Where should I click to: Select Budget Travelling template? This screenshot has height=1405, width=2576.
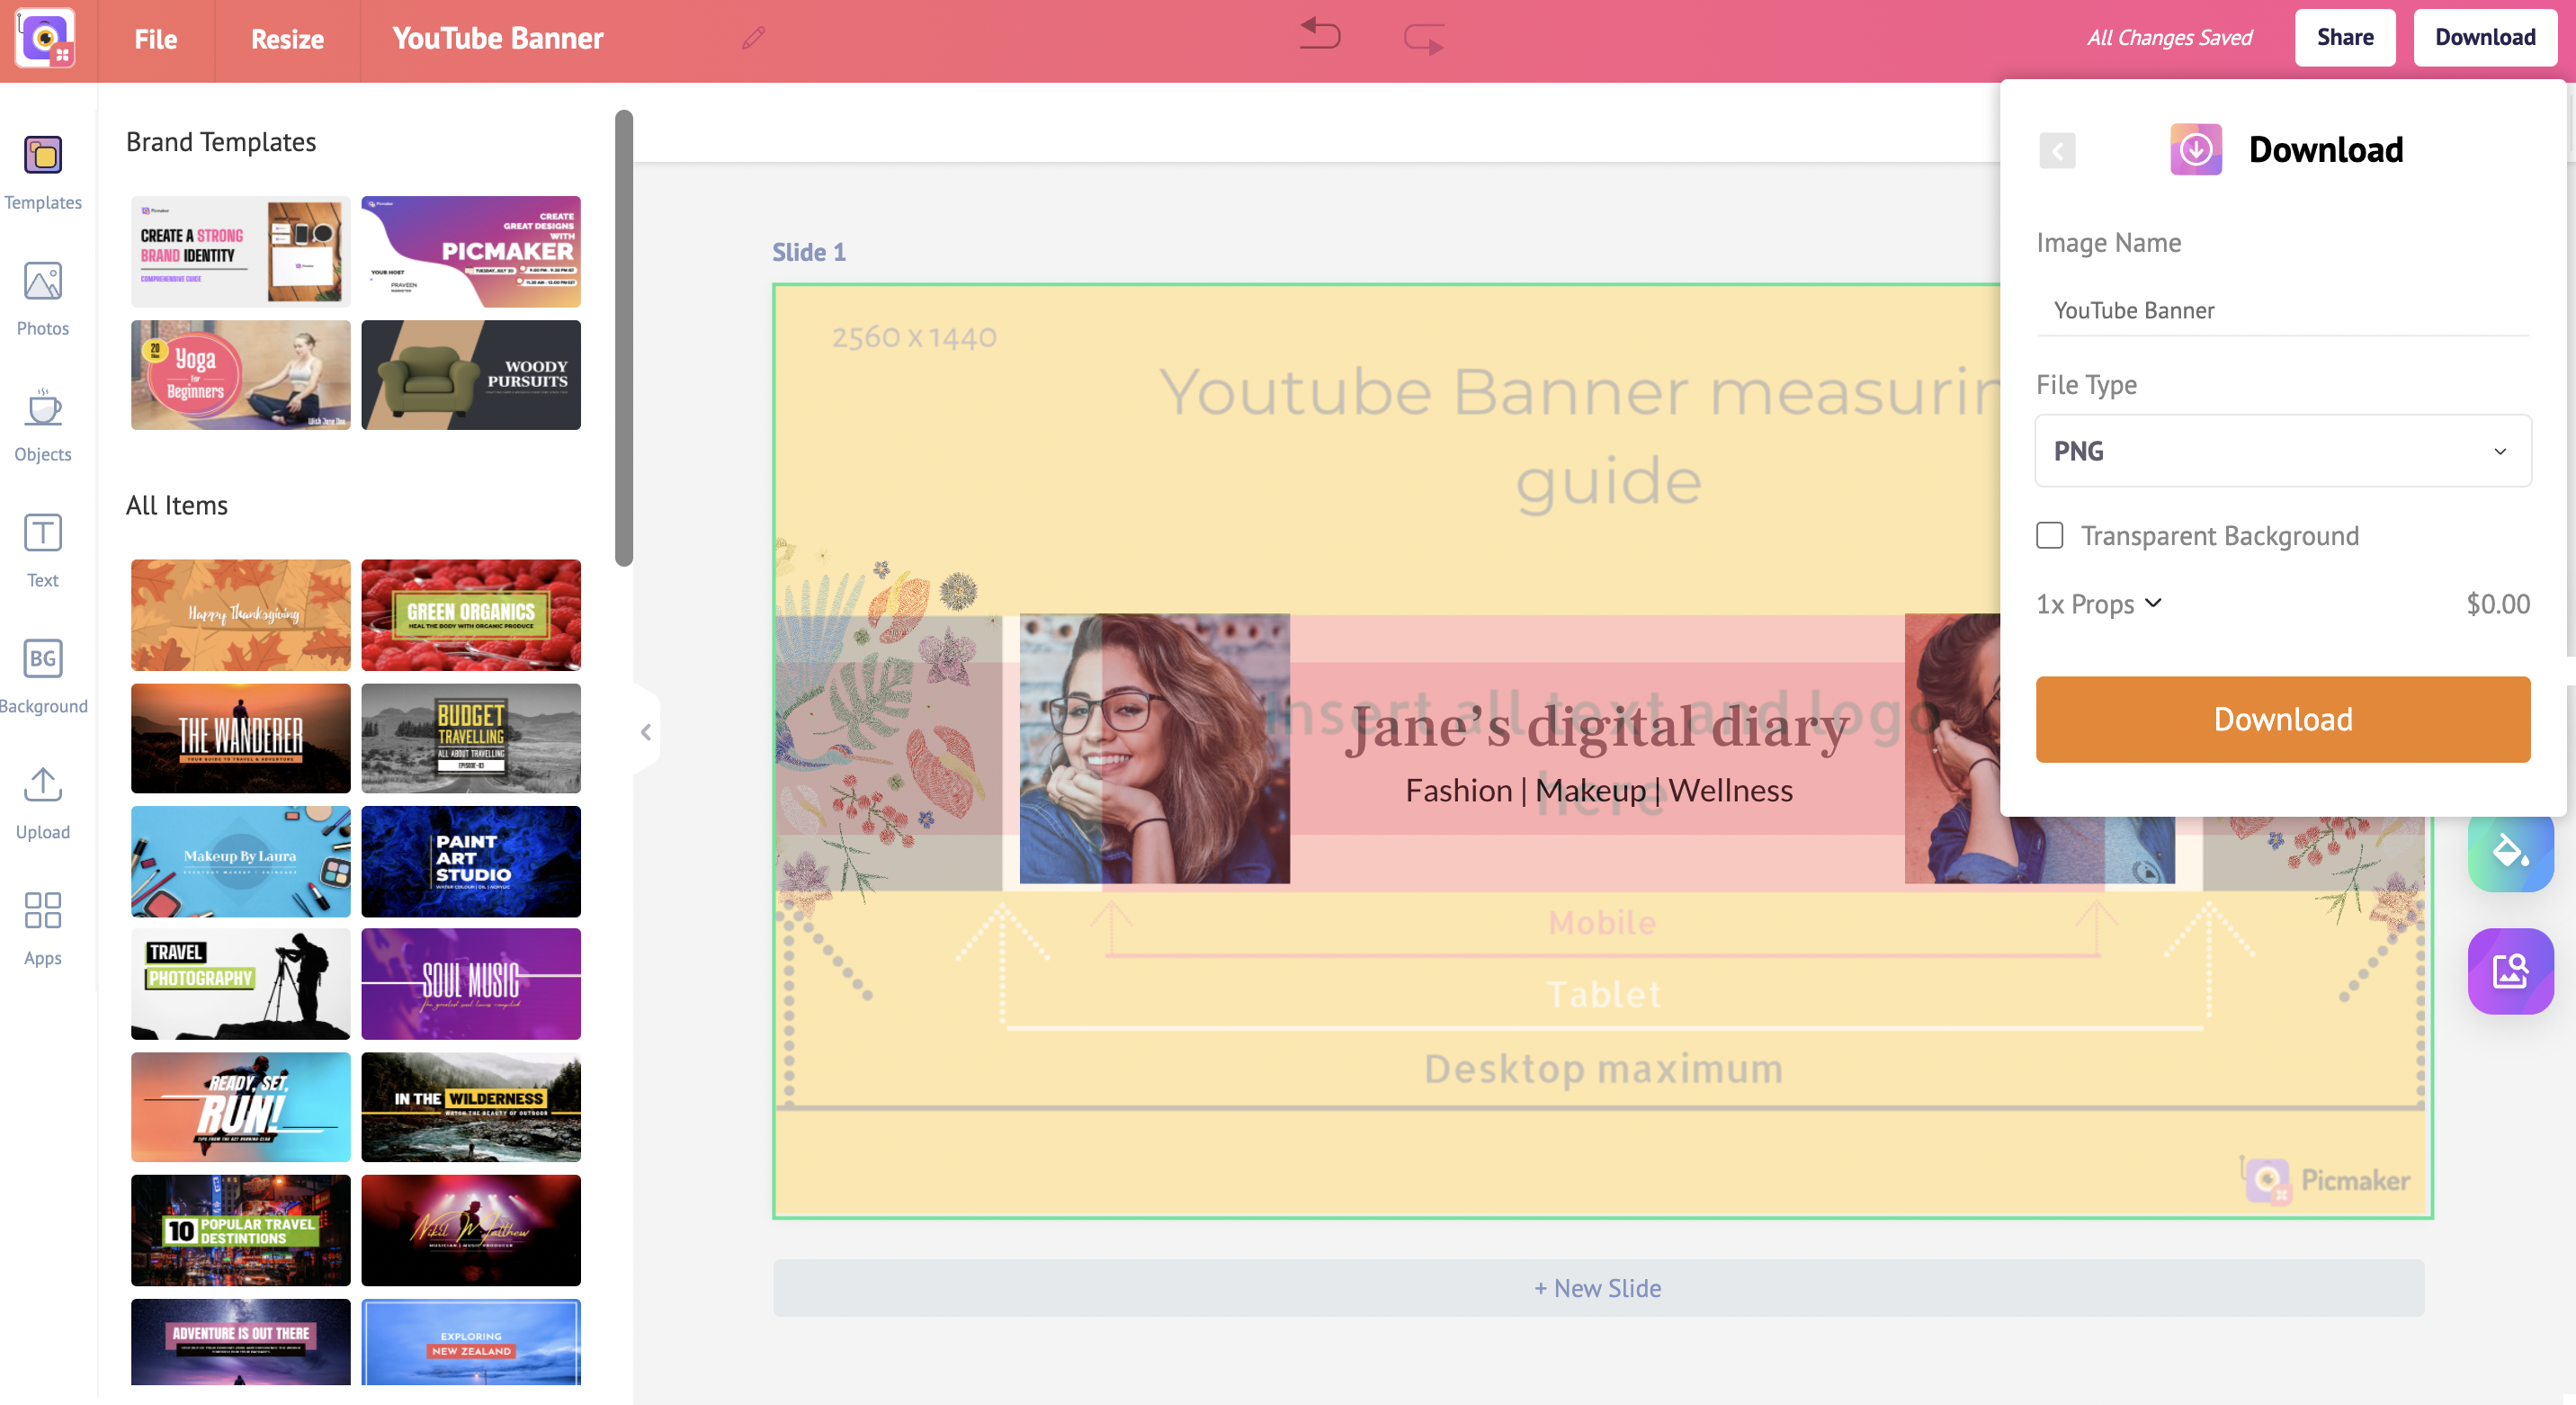click(x=471, y=738)
